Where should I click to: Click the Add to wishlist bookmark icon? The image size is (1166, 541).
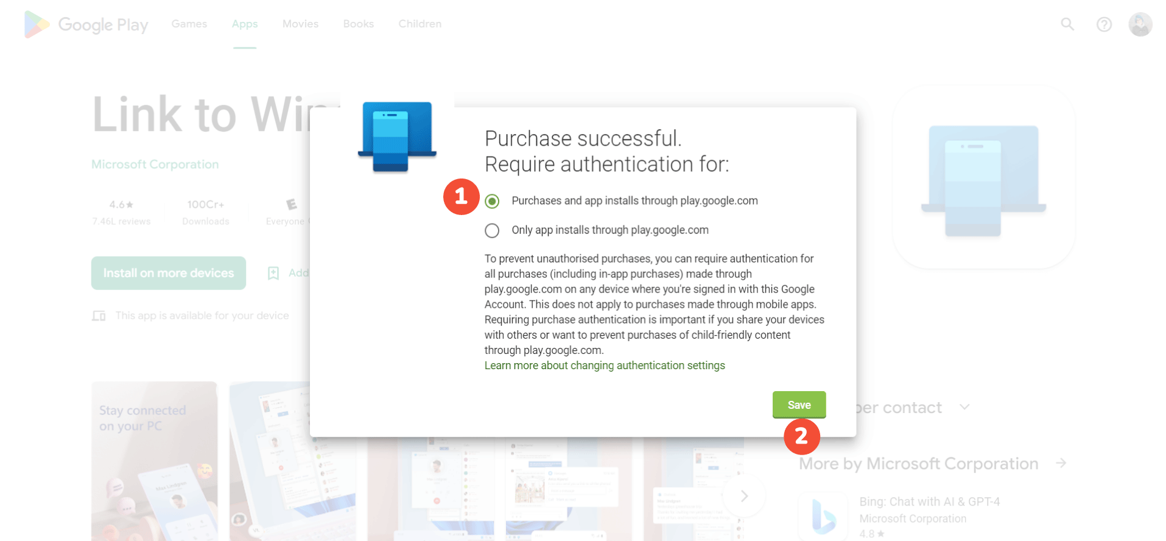(x=273, y=273)
